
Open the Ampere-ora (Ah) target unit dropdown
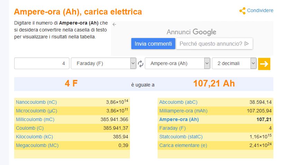click(x=178, y=63)
